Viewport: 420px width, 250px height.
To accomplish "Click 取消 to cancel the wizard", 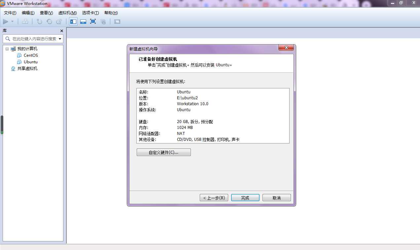I will [277, 198].
